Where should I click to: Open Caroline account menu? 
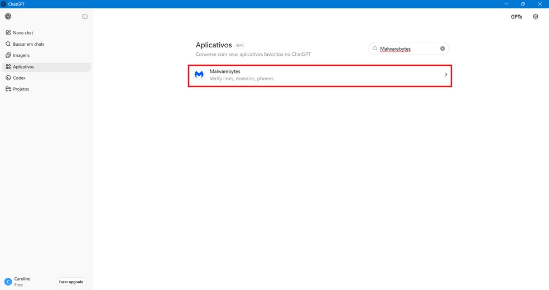(22, 282)
